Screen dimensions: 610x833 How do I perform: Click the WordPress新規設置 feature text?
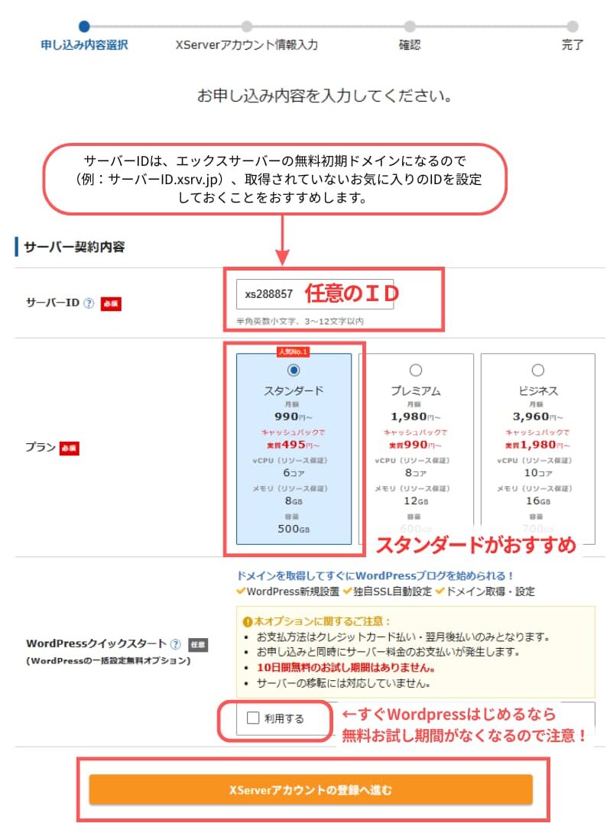click(293, 592)
